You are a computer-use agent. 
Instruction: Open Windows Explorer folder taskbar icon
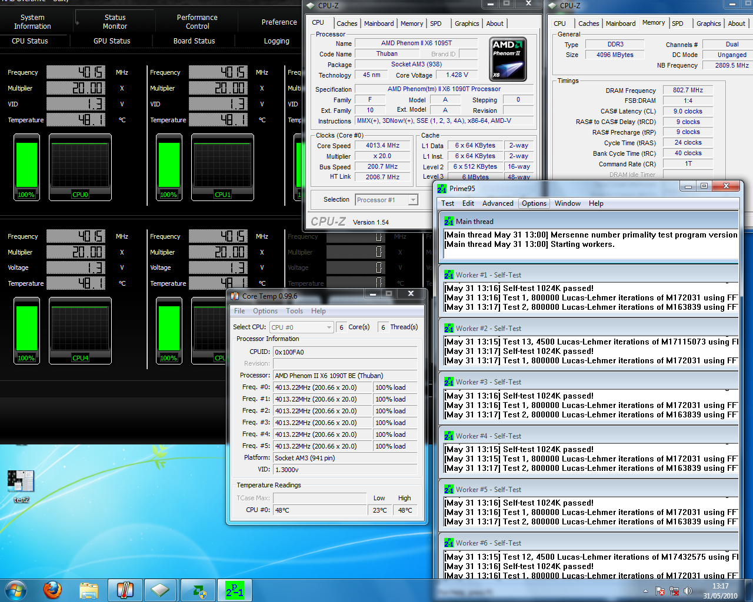(x=88, y=590)
